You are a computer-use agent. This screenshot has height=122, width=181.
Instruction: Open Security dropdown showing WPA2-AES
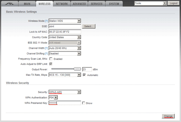65,92
